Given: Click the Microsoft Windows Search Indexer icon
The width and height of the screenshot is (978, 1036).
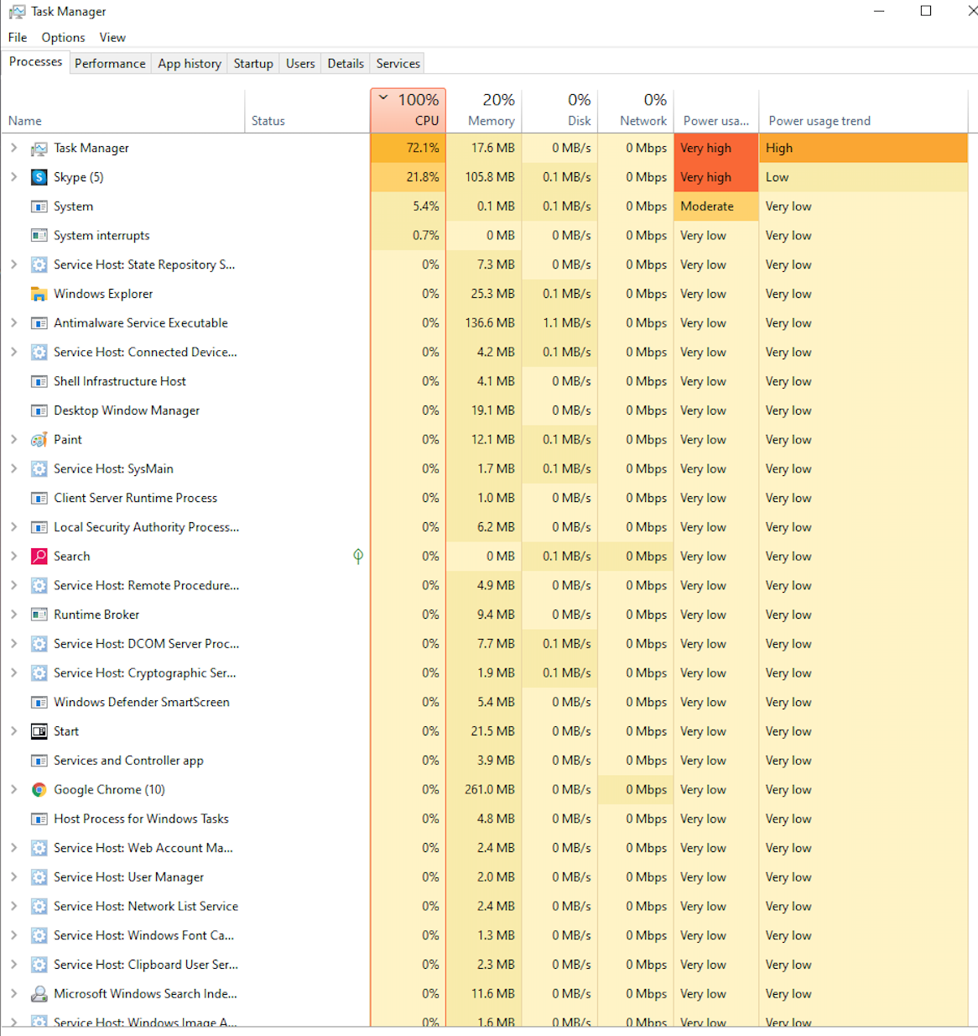Looking at the screenshot, I should (39, 994).
